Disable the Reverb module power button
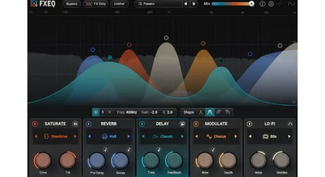The height and width of the screenshot is (177, 325). tap(88, 124)
